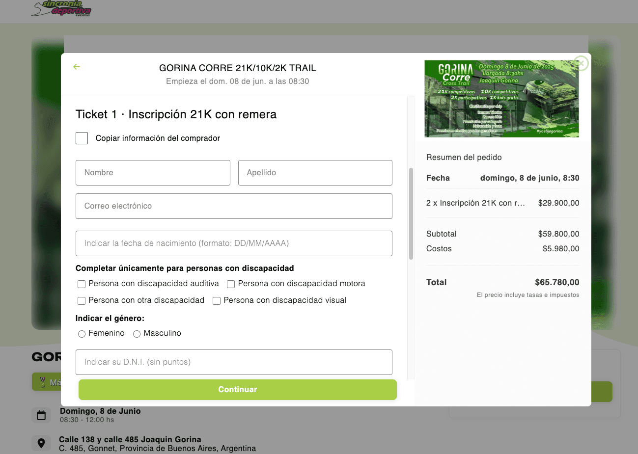Check 'Persona con otra discapacidad'
Image resolution: width=638 pixels, height=454 pixels.
(82, 300)
